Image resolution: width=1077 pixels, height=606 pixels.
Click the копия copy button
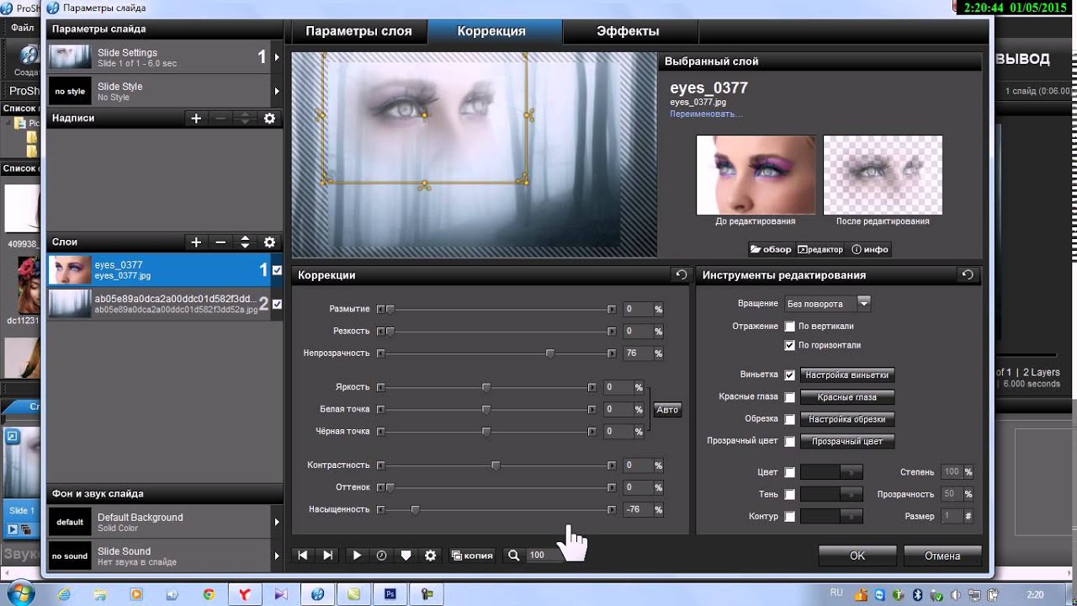click(x=473, y=555)
